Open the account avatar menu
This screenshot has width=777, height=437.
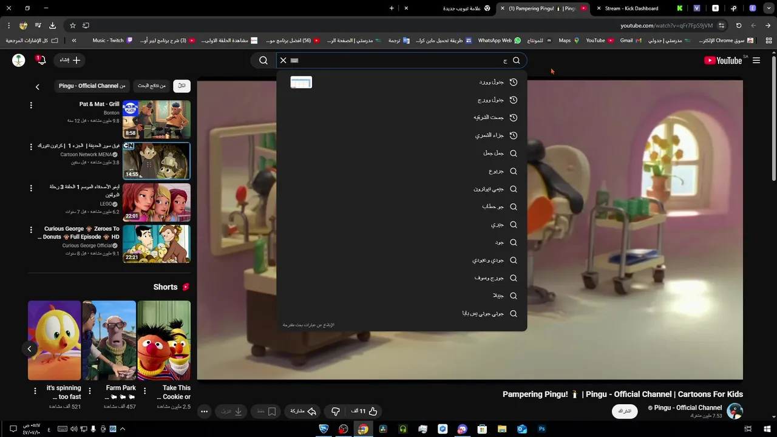click(x=19, y=60)
